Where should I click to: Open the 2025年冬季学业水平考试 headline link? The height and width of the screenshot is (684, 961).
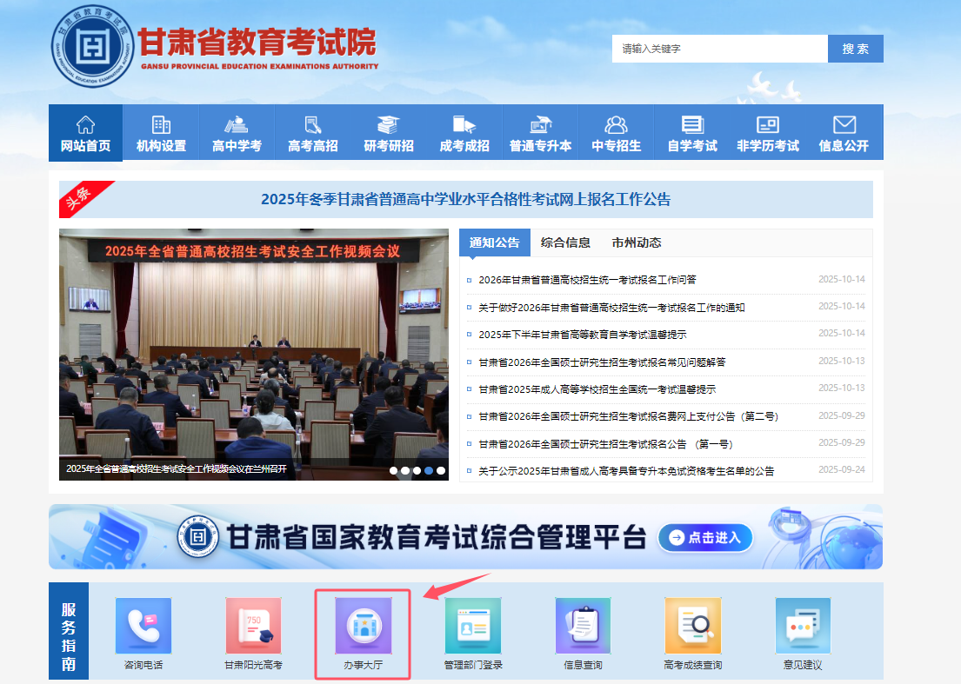(x=465, y=199)
